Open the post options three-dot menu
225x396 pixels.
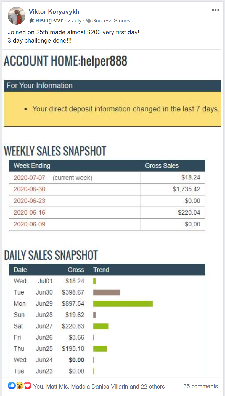(x=216, y=10)
